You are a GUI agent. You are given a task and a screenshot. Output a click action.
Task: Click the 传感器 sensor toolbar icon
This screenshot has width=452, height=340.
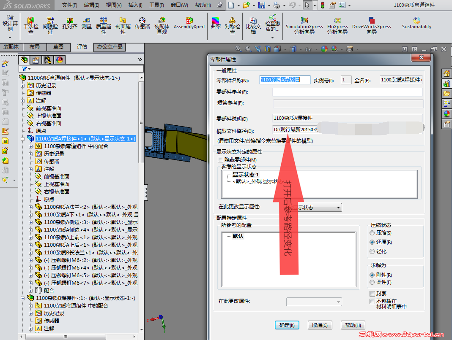[x=142, y=23]
